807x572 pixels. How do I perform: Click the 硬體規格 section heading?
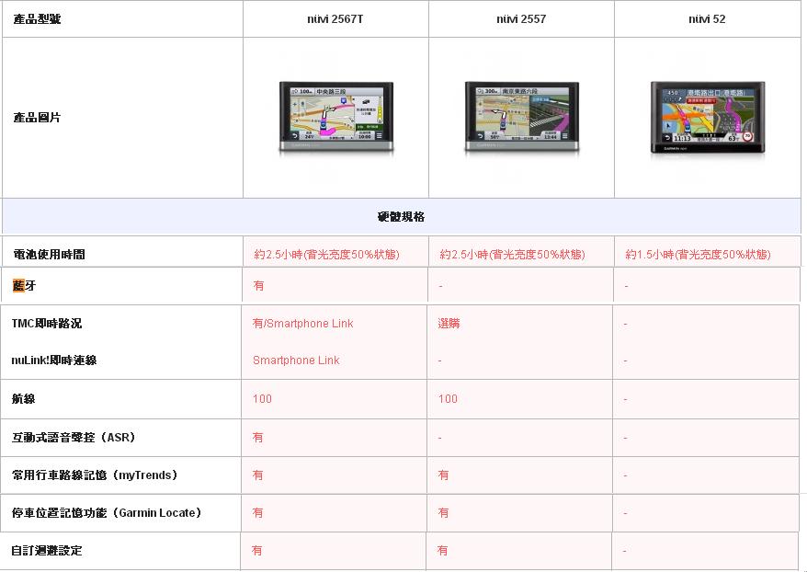coord(401,217)
